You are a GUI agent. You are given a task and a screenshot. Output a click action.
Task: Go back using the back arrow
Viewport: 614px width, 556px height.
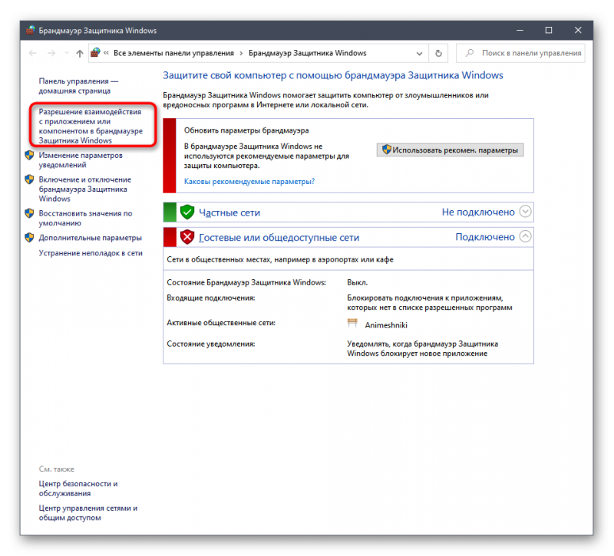[33, 53]
